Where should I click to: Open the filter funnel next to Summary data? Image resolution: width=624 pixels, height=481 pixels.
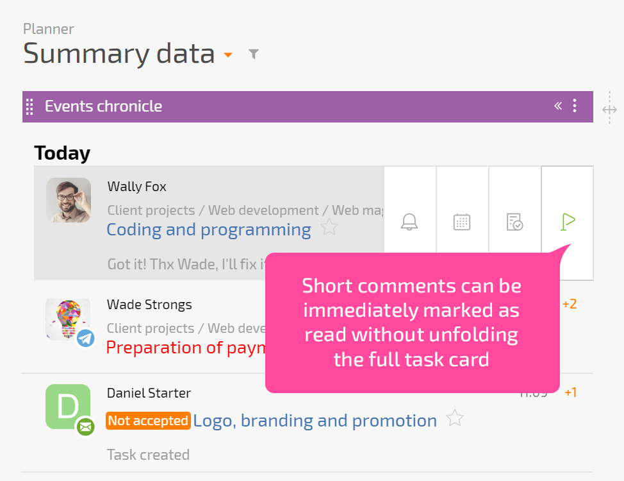point(254,54)
